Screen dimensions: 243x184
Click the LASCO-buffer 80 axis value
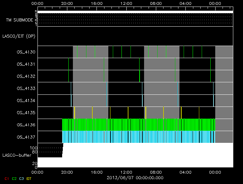point(35,152)
